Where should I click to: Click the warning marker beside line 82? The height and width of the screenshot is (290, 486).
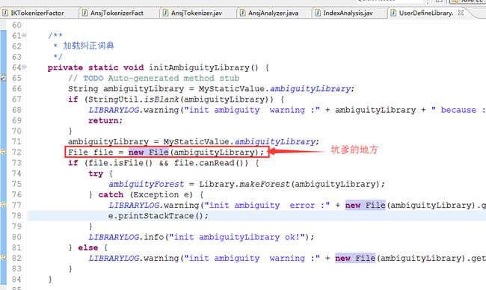click(x=3, y=258)
